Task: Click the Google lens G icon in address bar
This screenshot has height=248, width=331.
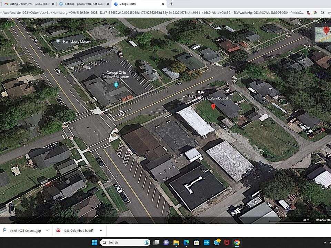Action: click(315, 13)
